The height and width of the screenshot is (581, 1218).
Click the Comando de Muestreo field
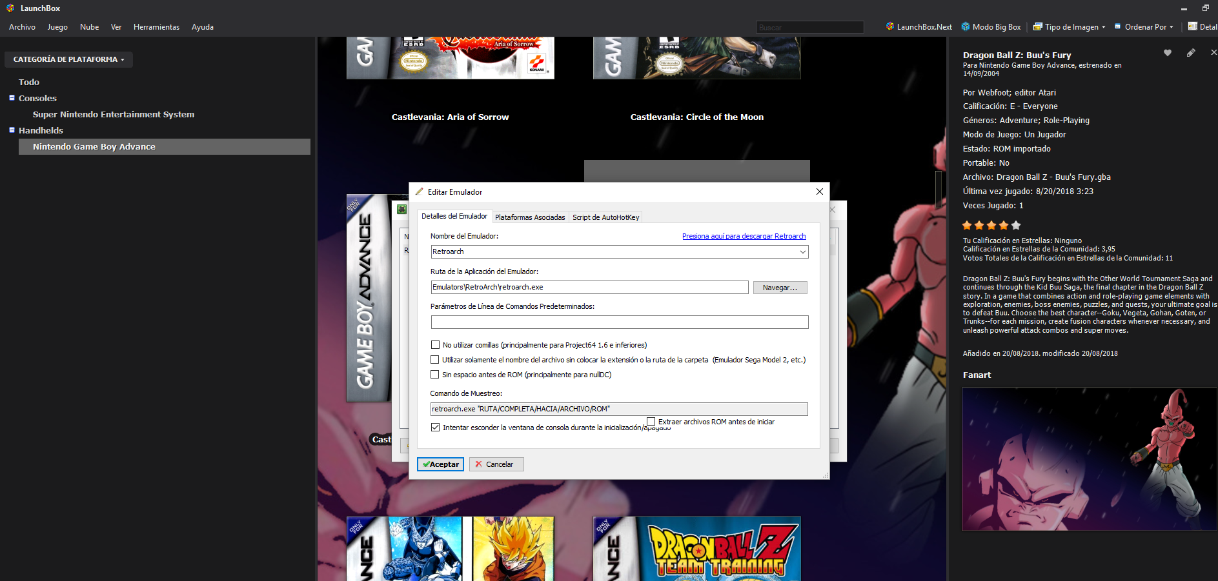tap(619, 409)
